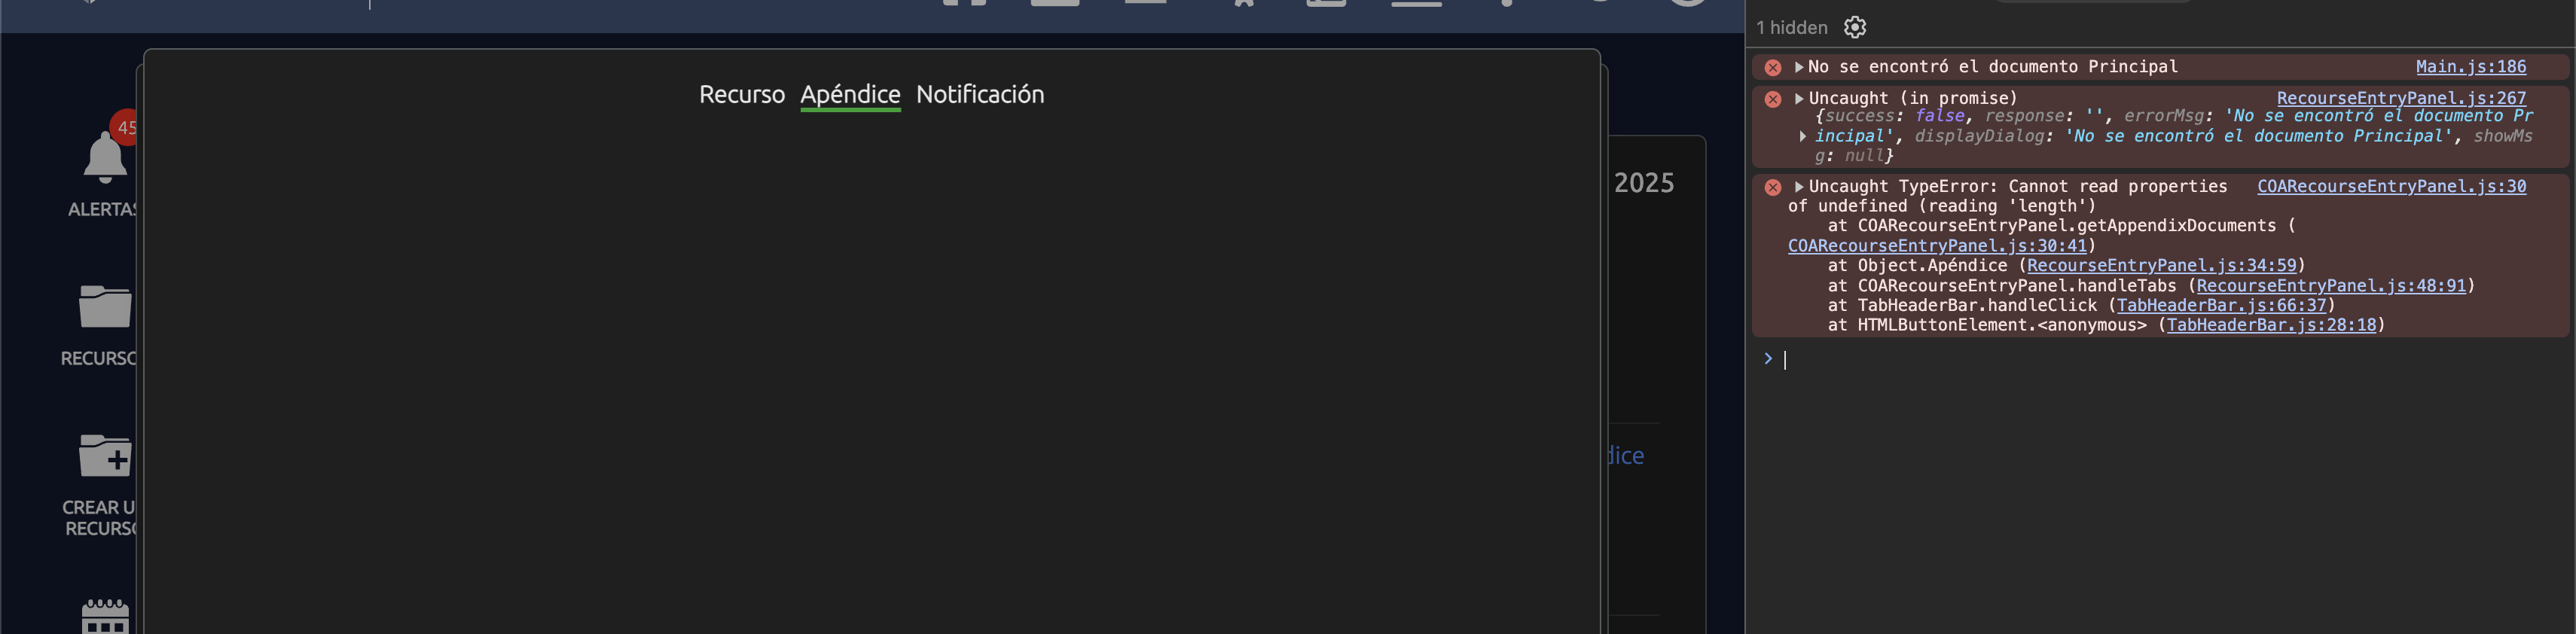Switch to the Recurso tab
Screen dimensions: 2576x634
(742, 94)
